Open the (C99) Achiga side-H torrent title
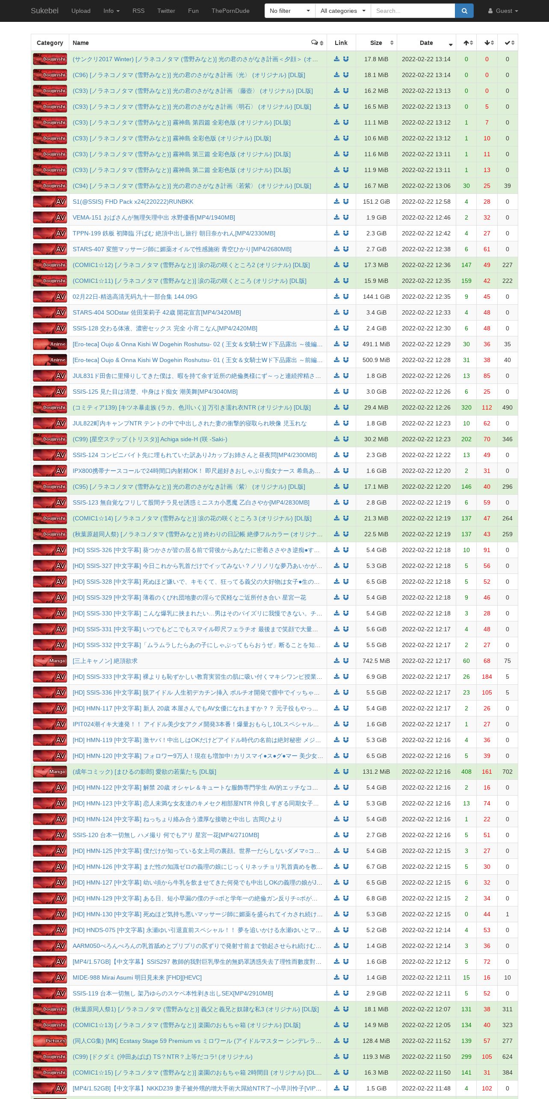549x1099 pixels. [150, 439]
